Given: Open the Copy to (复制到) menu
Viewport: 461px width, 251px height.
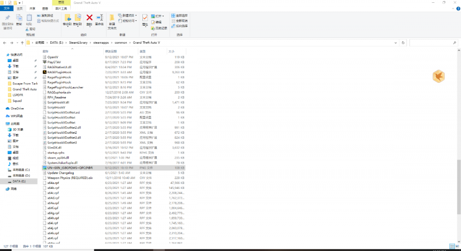Looking at the screenshot, I should click(x=77, y=20).
